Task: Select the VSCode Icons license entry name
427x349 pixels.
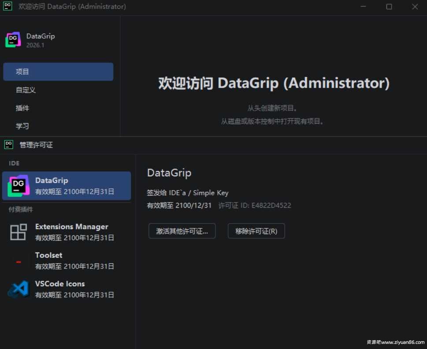Action: [60, 284]
